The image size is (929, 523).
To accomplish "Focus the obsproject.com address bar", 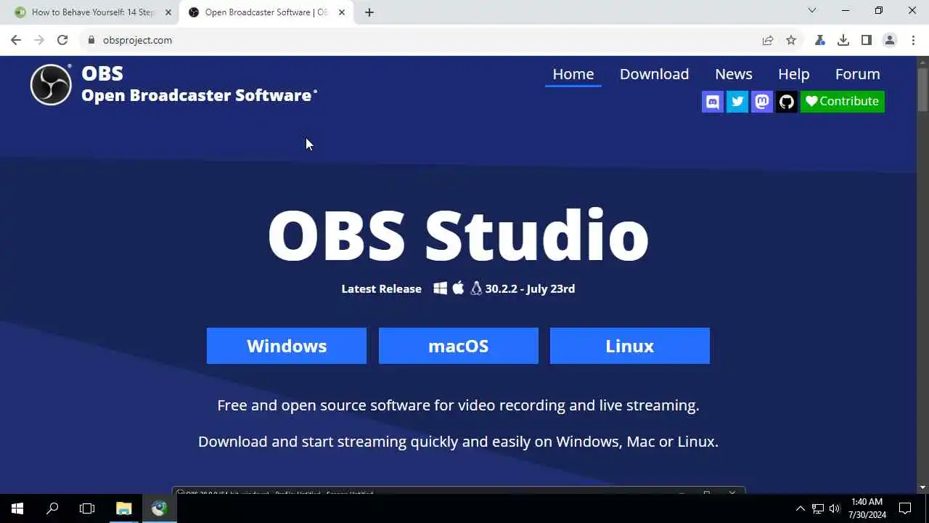I will tap(421, 40).
